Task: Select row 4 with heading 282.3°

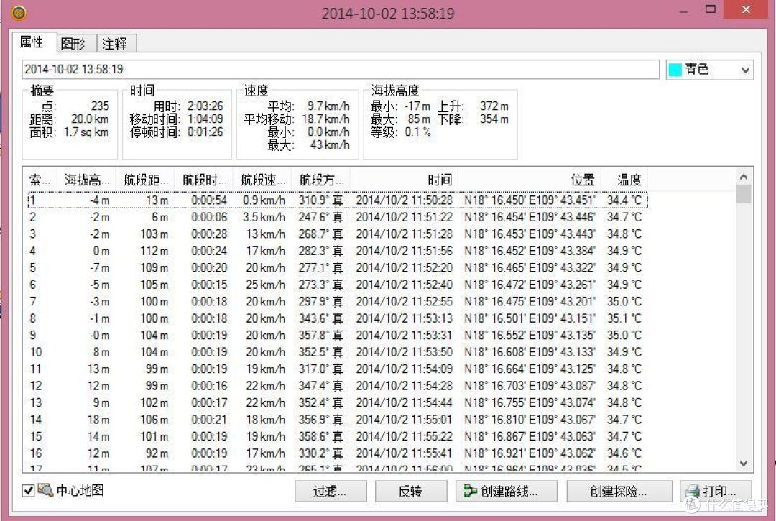Action: tap(338, 250)
